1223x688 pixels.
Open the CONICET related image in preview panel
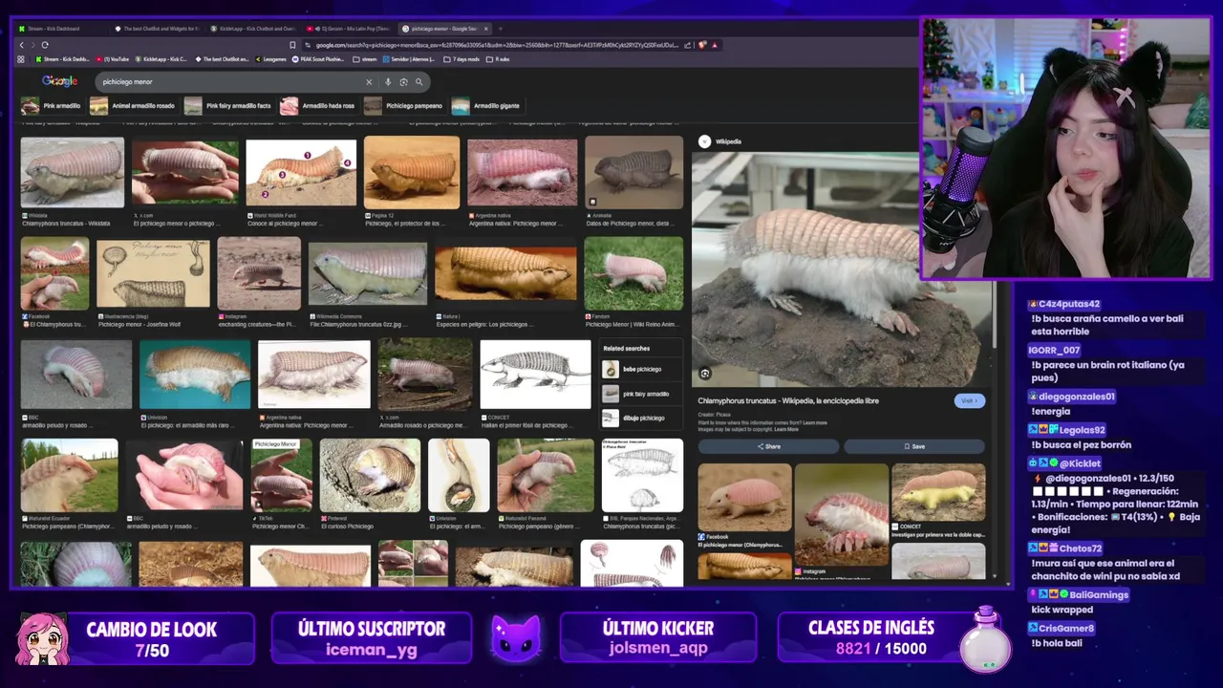click(x=938, y=492)
